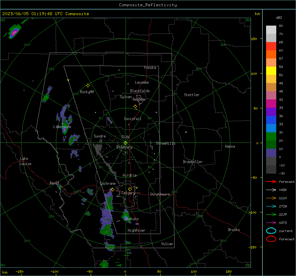The height and width of the screenshot is (276, 296).
Task: Click the yellow diamond marker near Cochrane
Action: pos(112,189)
